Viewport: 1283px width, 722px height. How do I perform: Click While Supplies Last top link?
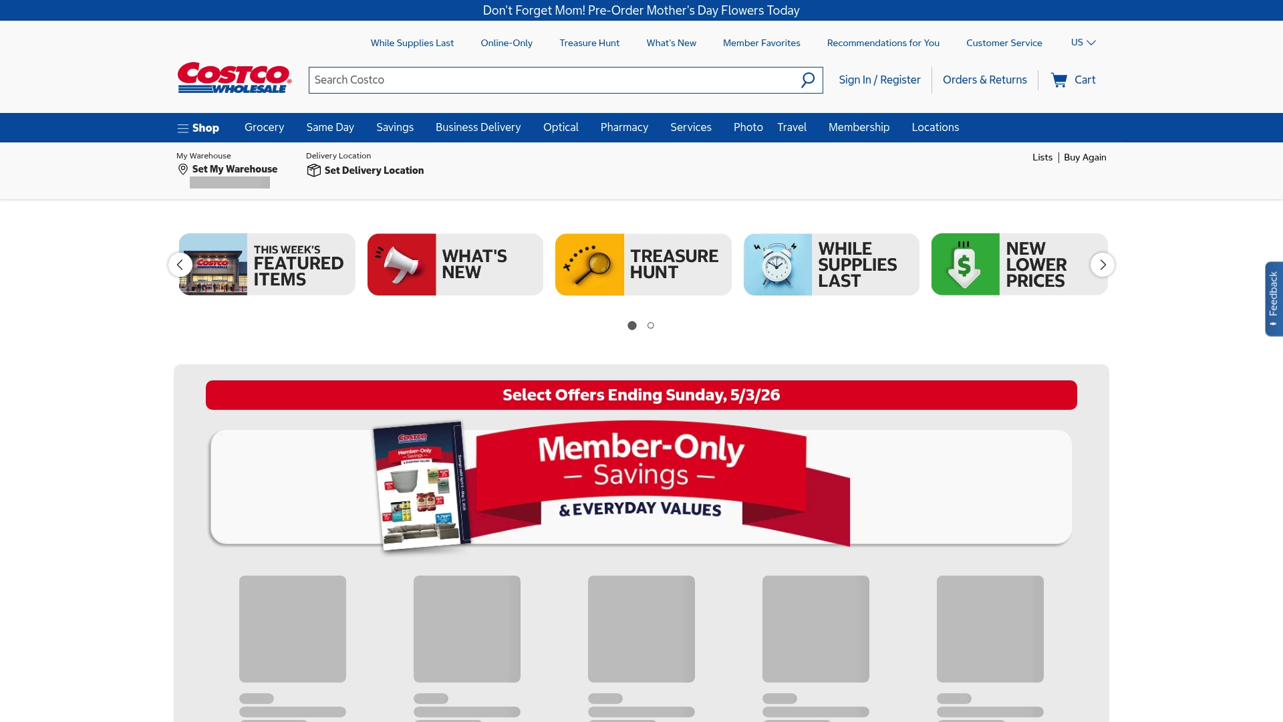pos(412,43)
